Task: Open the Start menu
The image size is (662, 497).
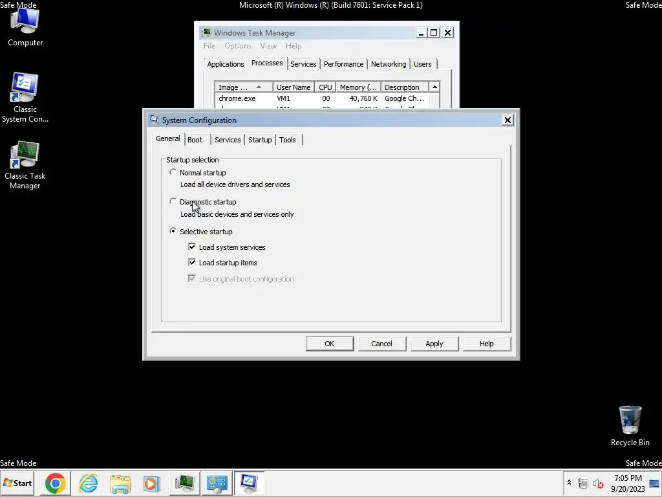Action: click(17, 483)
